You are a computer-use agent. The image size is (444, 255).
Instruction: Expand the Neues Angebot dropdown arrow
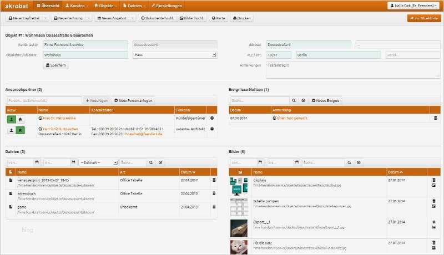tap(132, 18)
